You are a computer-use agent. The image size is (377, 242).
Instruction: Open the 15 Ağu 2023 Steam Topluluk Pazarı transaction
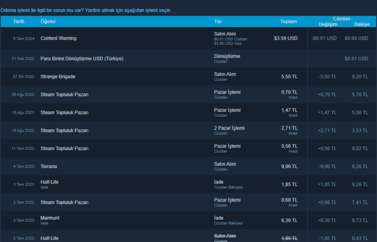64,113
